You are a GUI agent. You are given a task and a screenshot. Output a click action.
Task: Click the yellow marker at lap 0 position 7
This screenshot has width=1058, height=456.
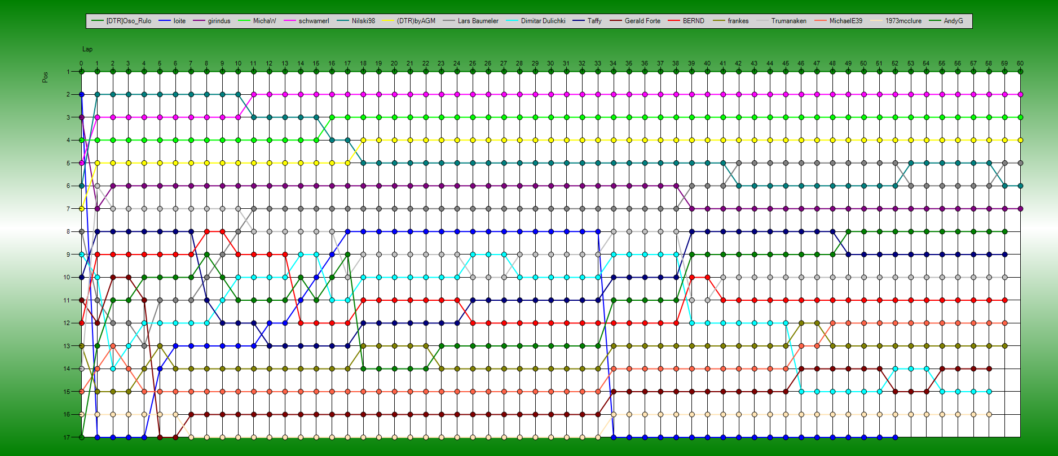coord(81,209)
